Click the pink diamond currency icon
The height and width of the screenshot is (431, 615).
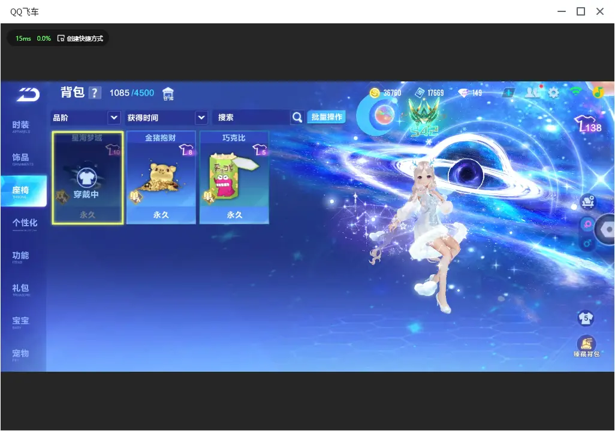pyautogui.click(x=464, y=93)
